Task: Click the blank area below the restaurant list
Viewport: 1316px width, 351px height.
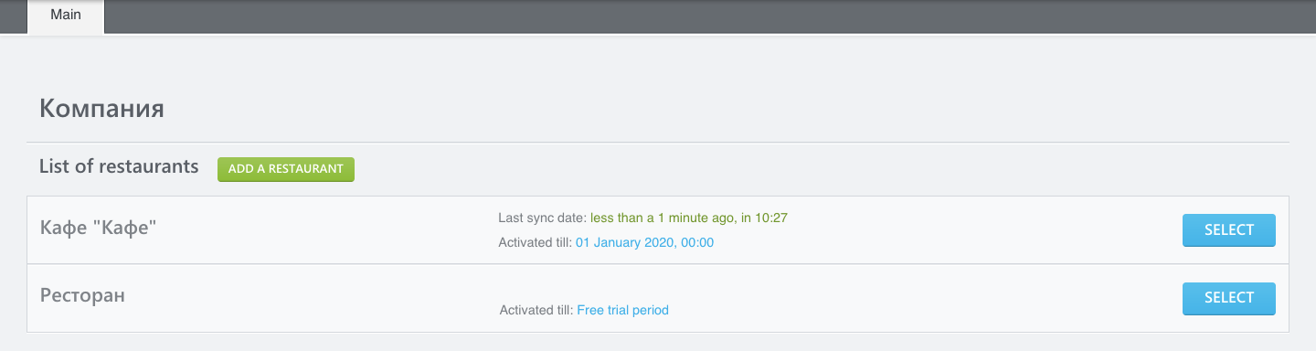Action: point(658,342)
